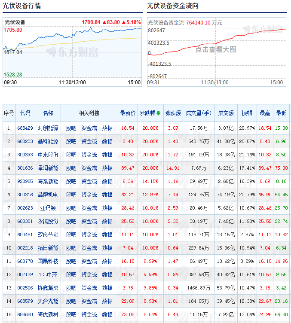Open 海优新材 stock name link

point(48,314)
